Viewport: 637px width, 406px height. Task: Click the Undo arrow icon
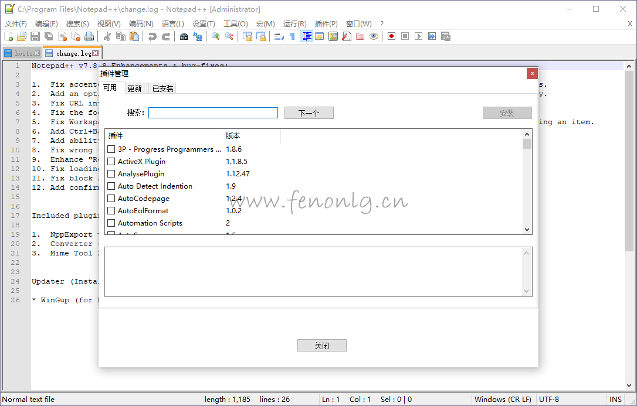(x=153, y=36)
